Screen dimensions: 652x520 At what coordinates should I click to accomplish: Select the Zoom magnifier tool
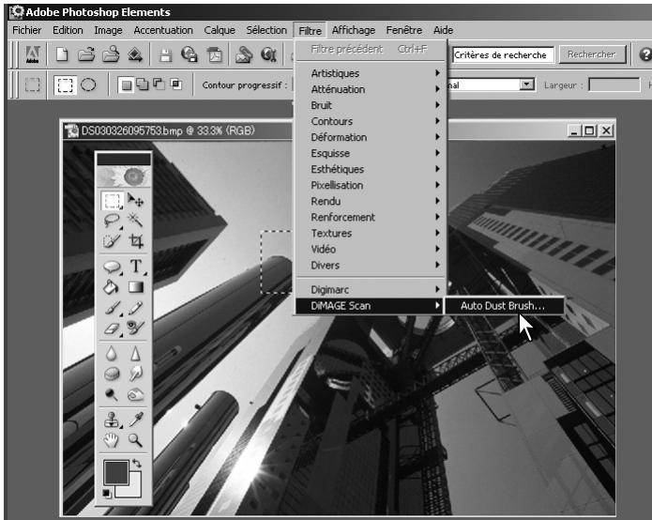(135, 440)
